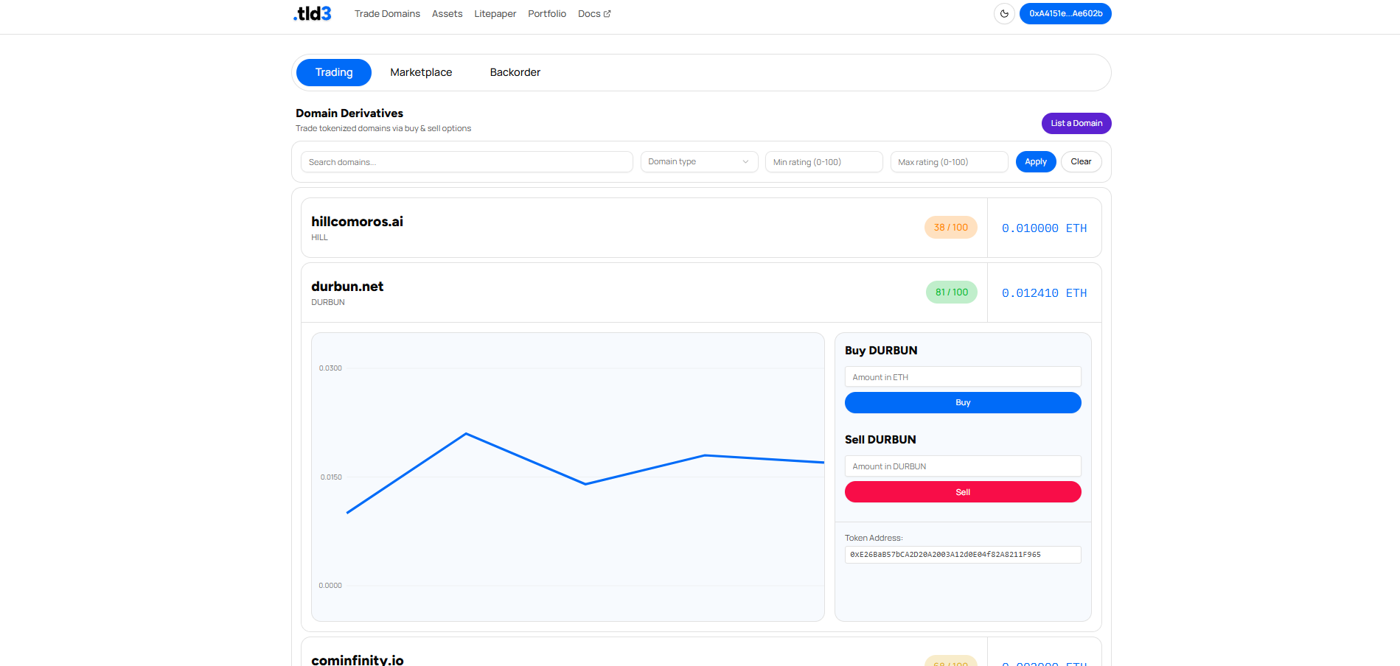This screenshot has width=1400, height=666.
Task: Toggle dark mode moon icon
Action: [x=1004, y=14]
